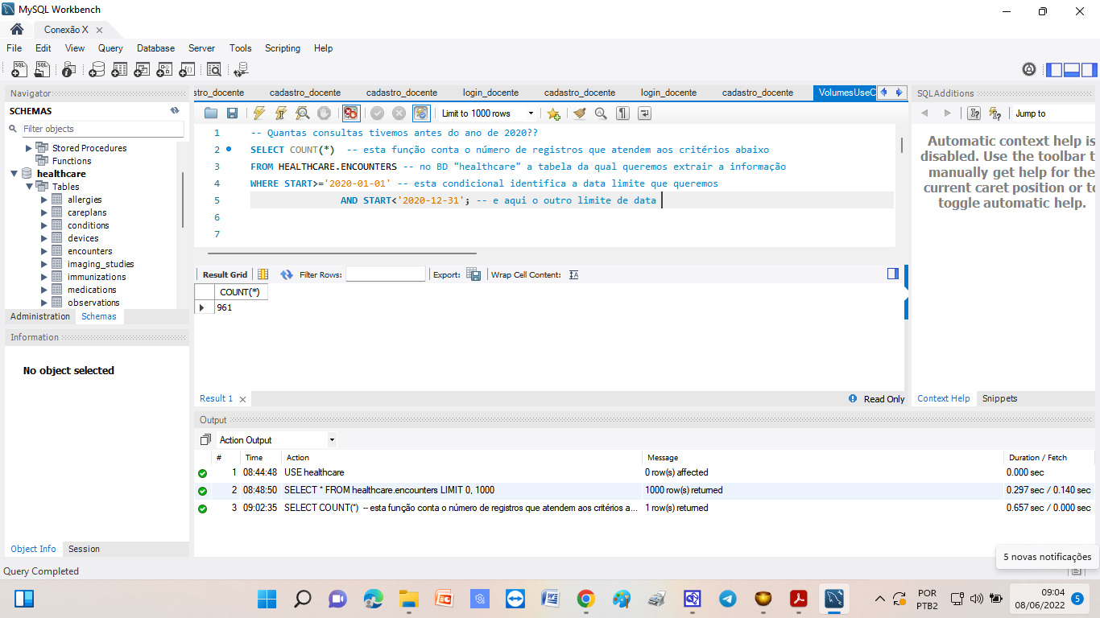
Task: Switch to the Session tab
Action: tap(84, 549)
